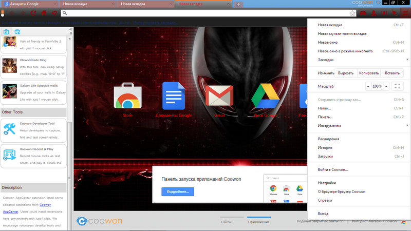Click the Подробнее... blue button

coord(178,191)
